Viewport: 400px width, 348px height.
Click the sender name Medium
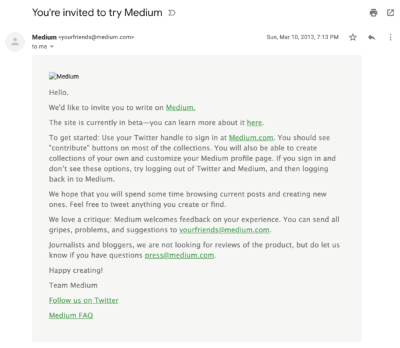click(44, 37)
